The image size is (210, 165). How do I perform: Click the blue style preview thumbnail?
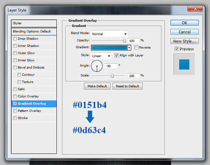184,64
